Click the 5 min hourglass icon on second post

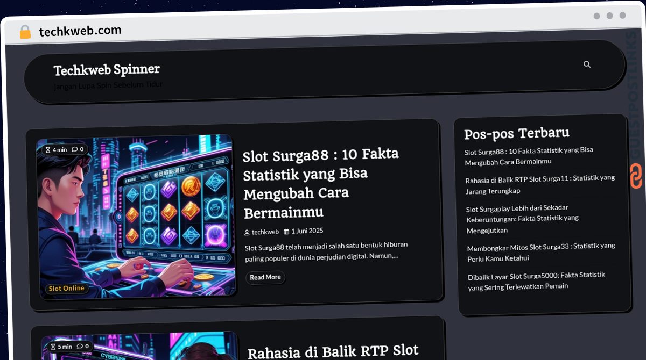tap(53, 347)
